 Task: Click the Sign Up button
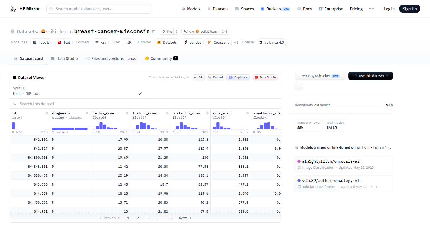(x=410, y=9)
